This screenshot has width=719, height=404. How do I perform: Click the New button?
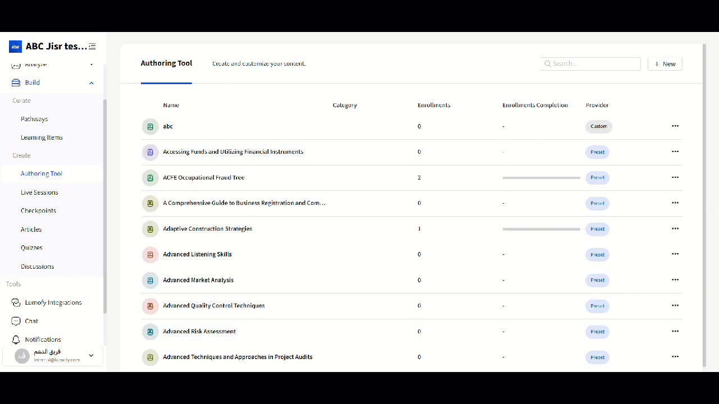pyautogui.click(x=665, y=64)
